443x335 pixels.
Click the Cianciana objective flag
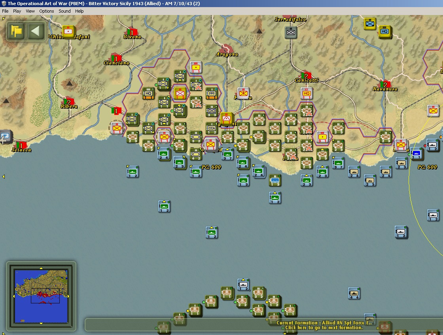point(115,58)
